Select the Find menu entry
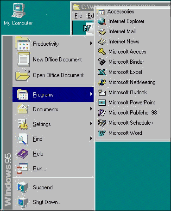This screenshot has height=211, width=171. click(53, 139)
